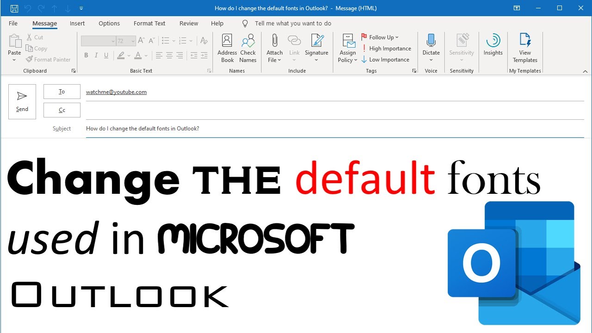Expand the numbering style arrow
Screen dimensions: 592x333
191,41
